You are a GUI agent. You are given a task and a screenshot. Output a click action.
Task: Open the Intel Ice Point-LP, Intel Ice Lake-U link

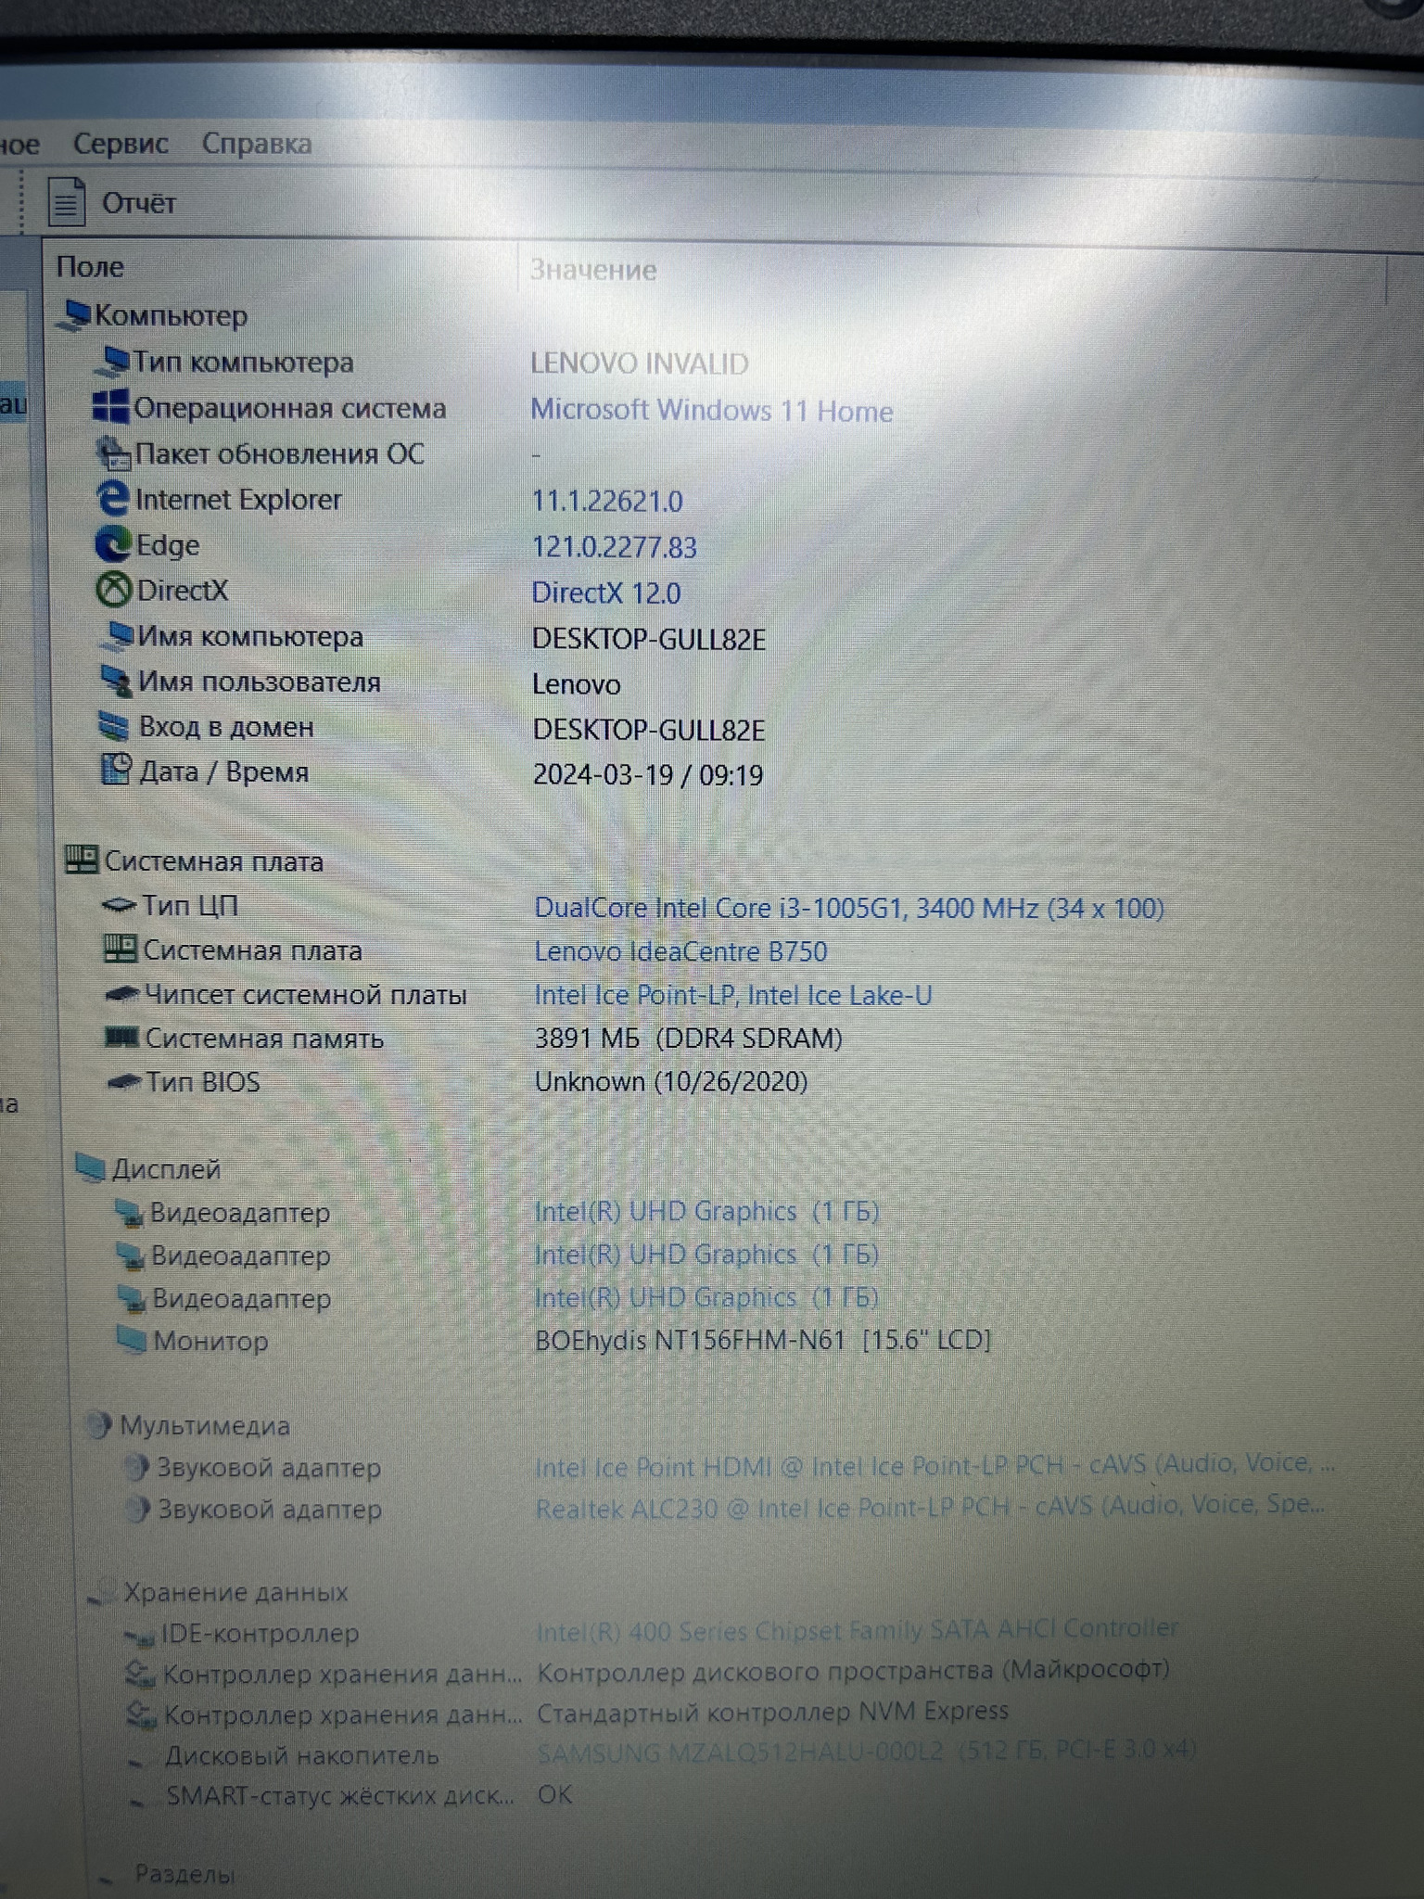coord(733,995)
